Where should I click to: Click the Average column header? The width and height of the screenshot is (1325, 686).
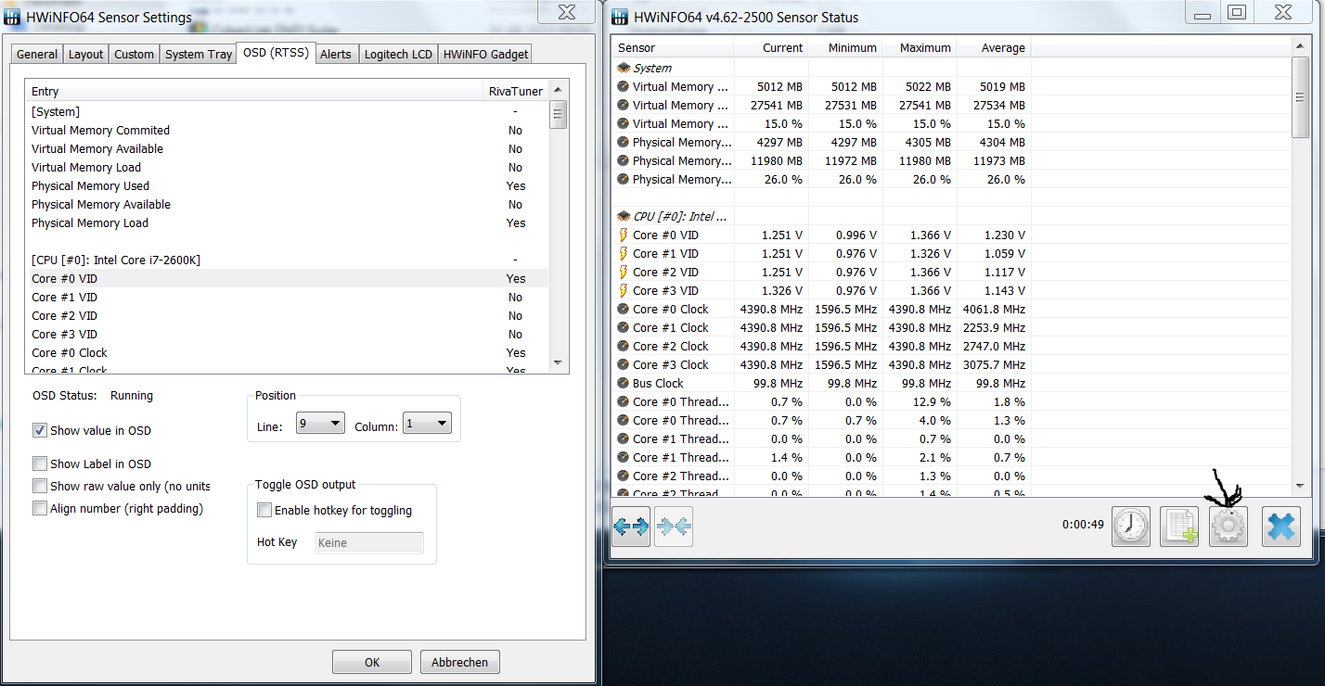(993, 48)
